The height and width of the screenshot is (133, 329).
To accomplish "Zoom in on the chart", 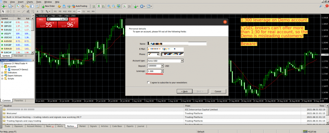I will coord(109,6).
